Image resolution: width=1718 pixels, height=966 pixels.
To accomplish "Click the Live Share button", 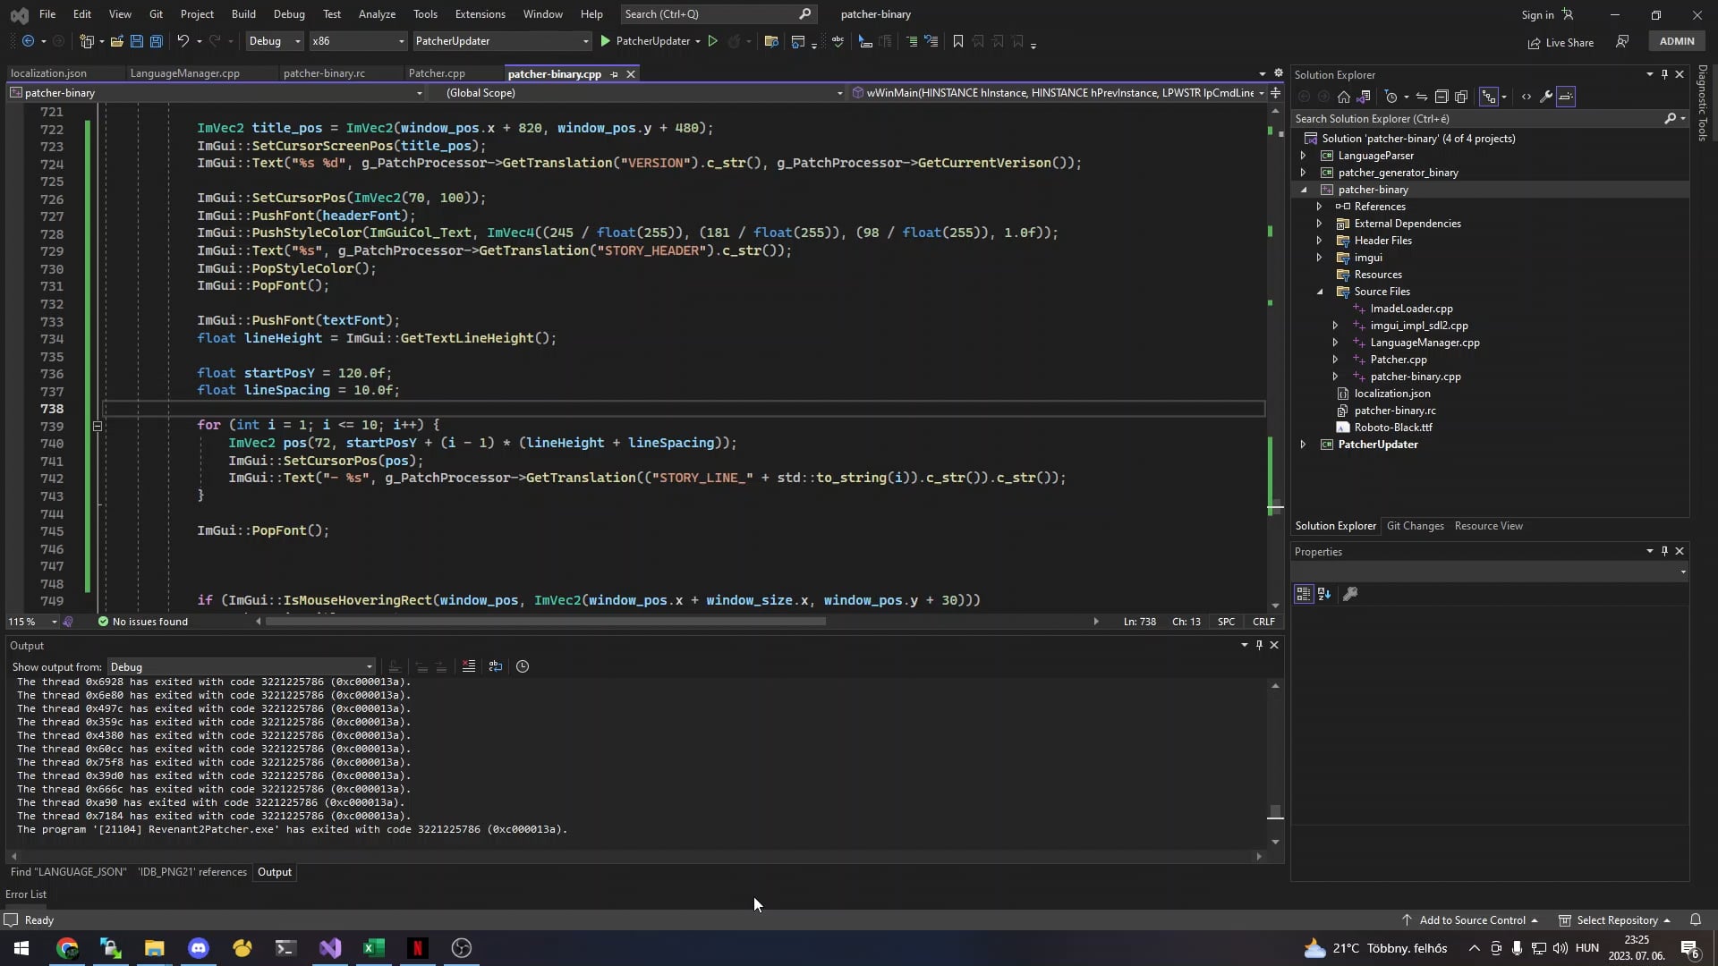I will 1561,42.
